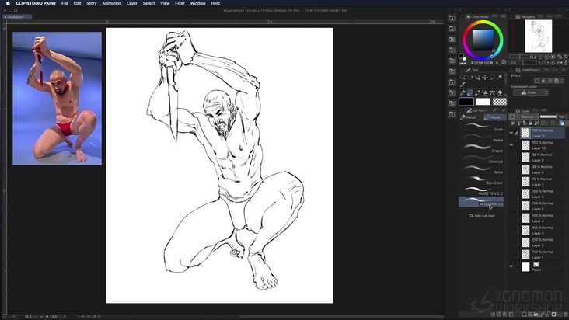Hide Layer 10 with its eye icon
Viewport: 569px width, 320px height.
[x=511, y=145]
